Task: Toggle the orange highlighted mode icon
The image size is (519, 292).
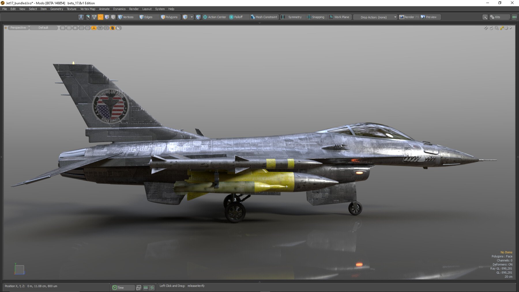Action: (x=100, y=17)
